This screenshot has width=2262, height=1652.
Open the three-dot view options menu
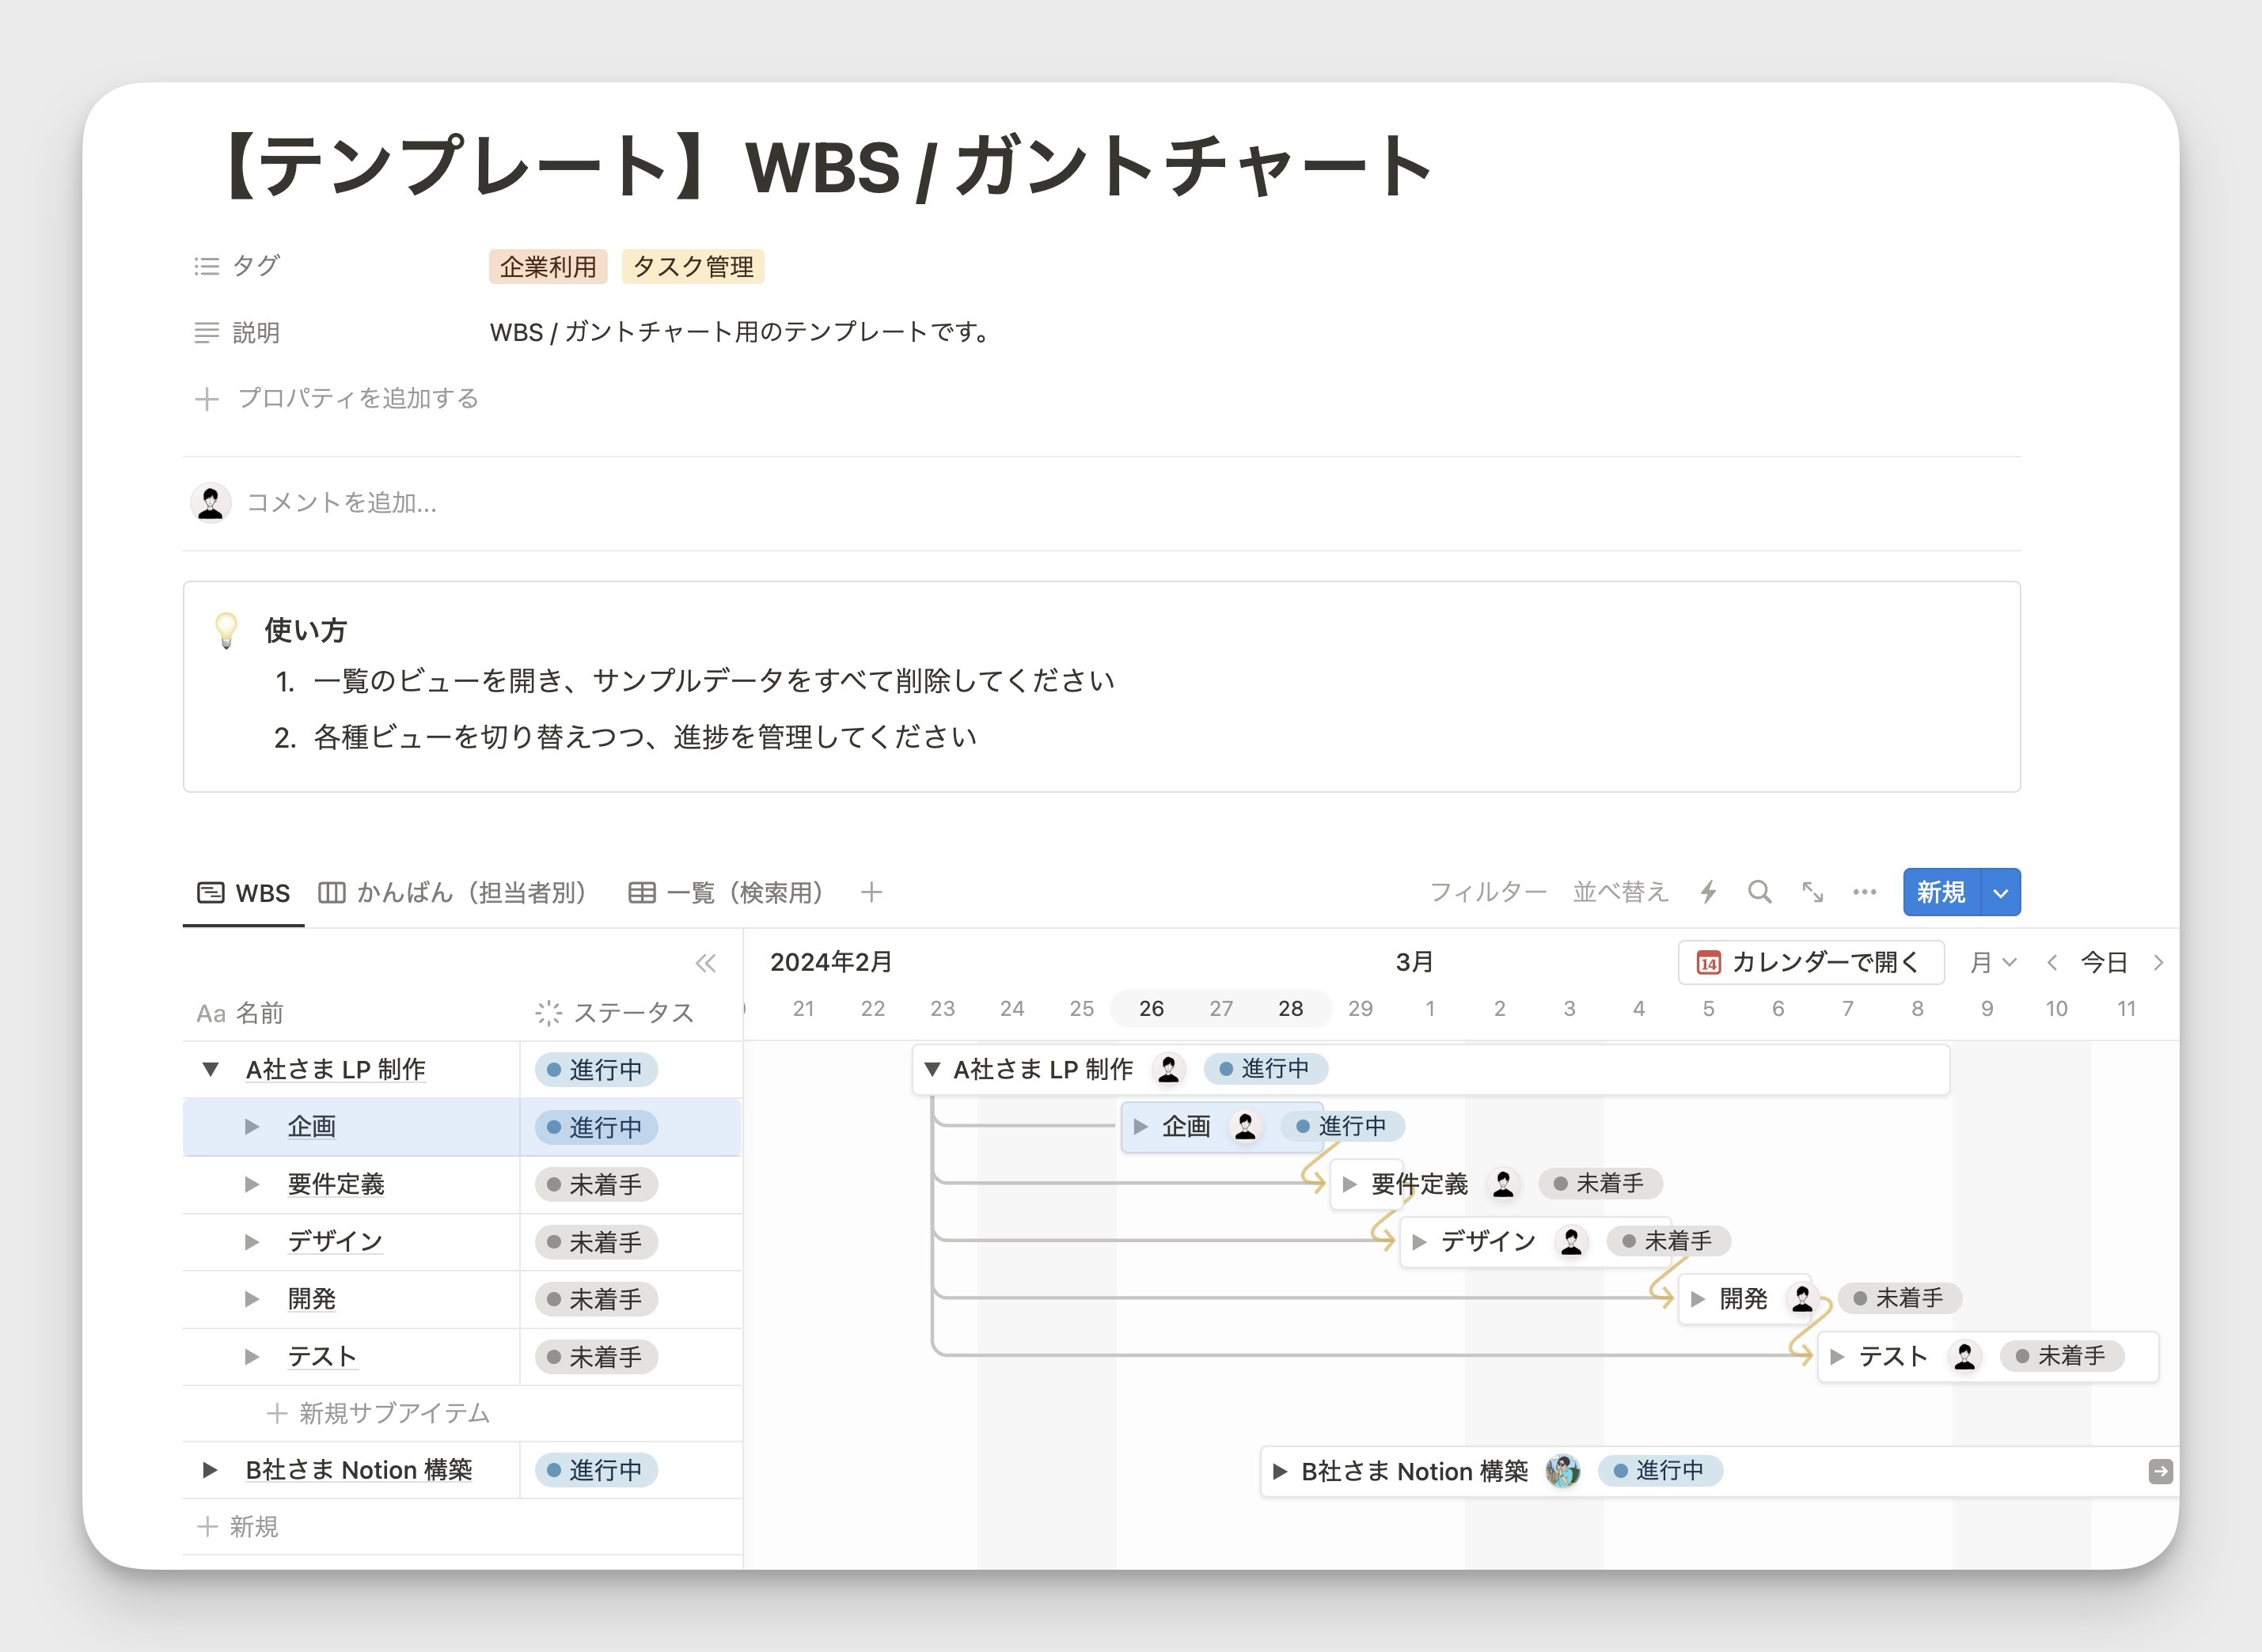click(x=1865, y=892)
